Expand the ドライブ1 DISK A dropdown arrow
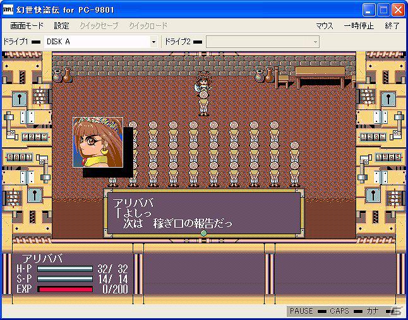Screen dimensions: 408x320 pyautogui.click(x=153, y=42)
